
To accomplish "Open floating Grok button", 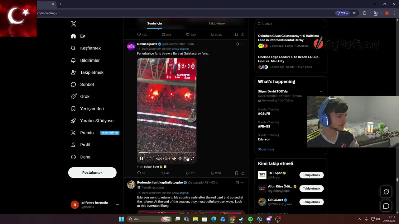I will [x=386, y=192].
